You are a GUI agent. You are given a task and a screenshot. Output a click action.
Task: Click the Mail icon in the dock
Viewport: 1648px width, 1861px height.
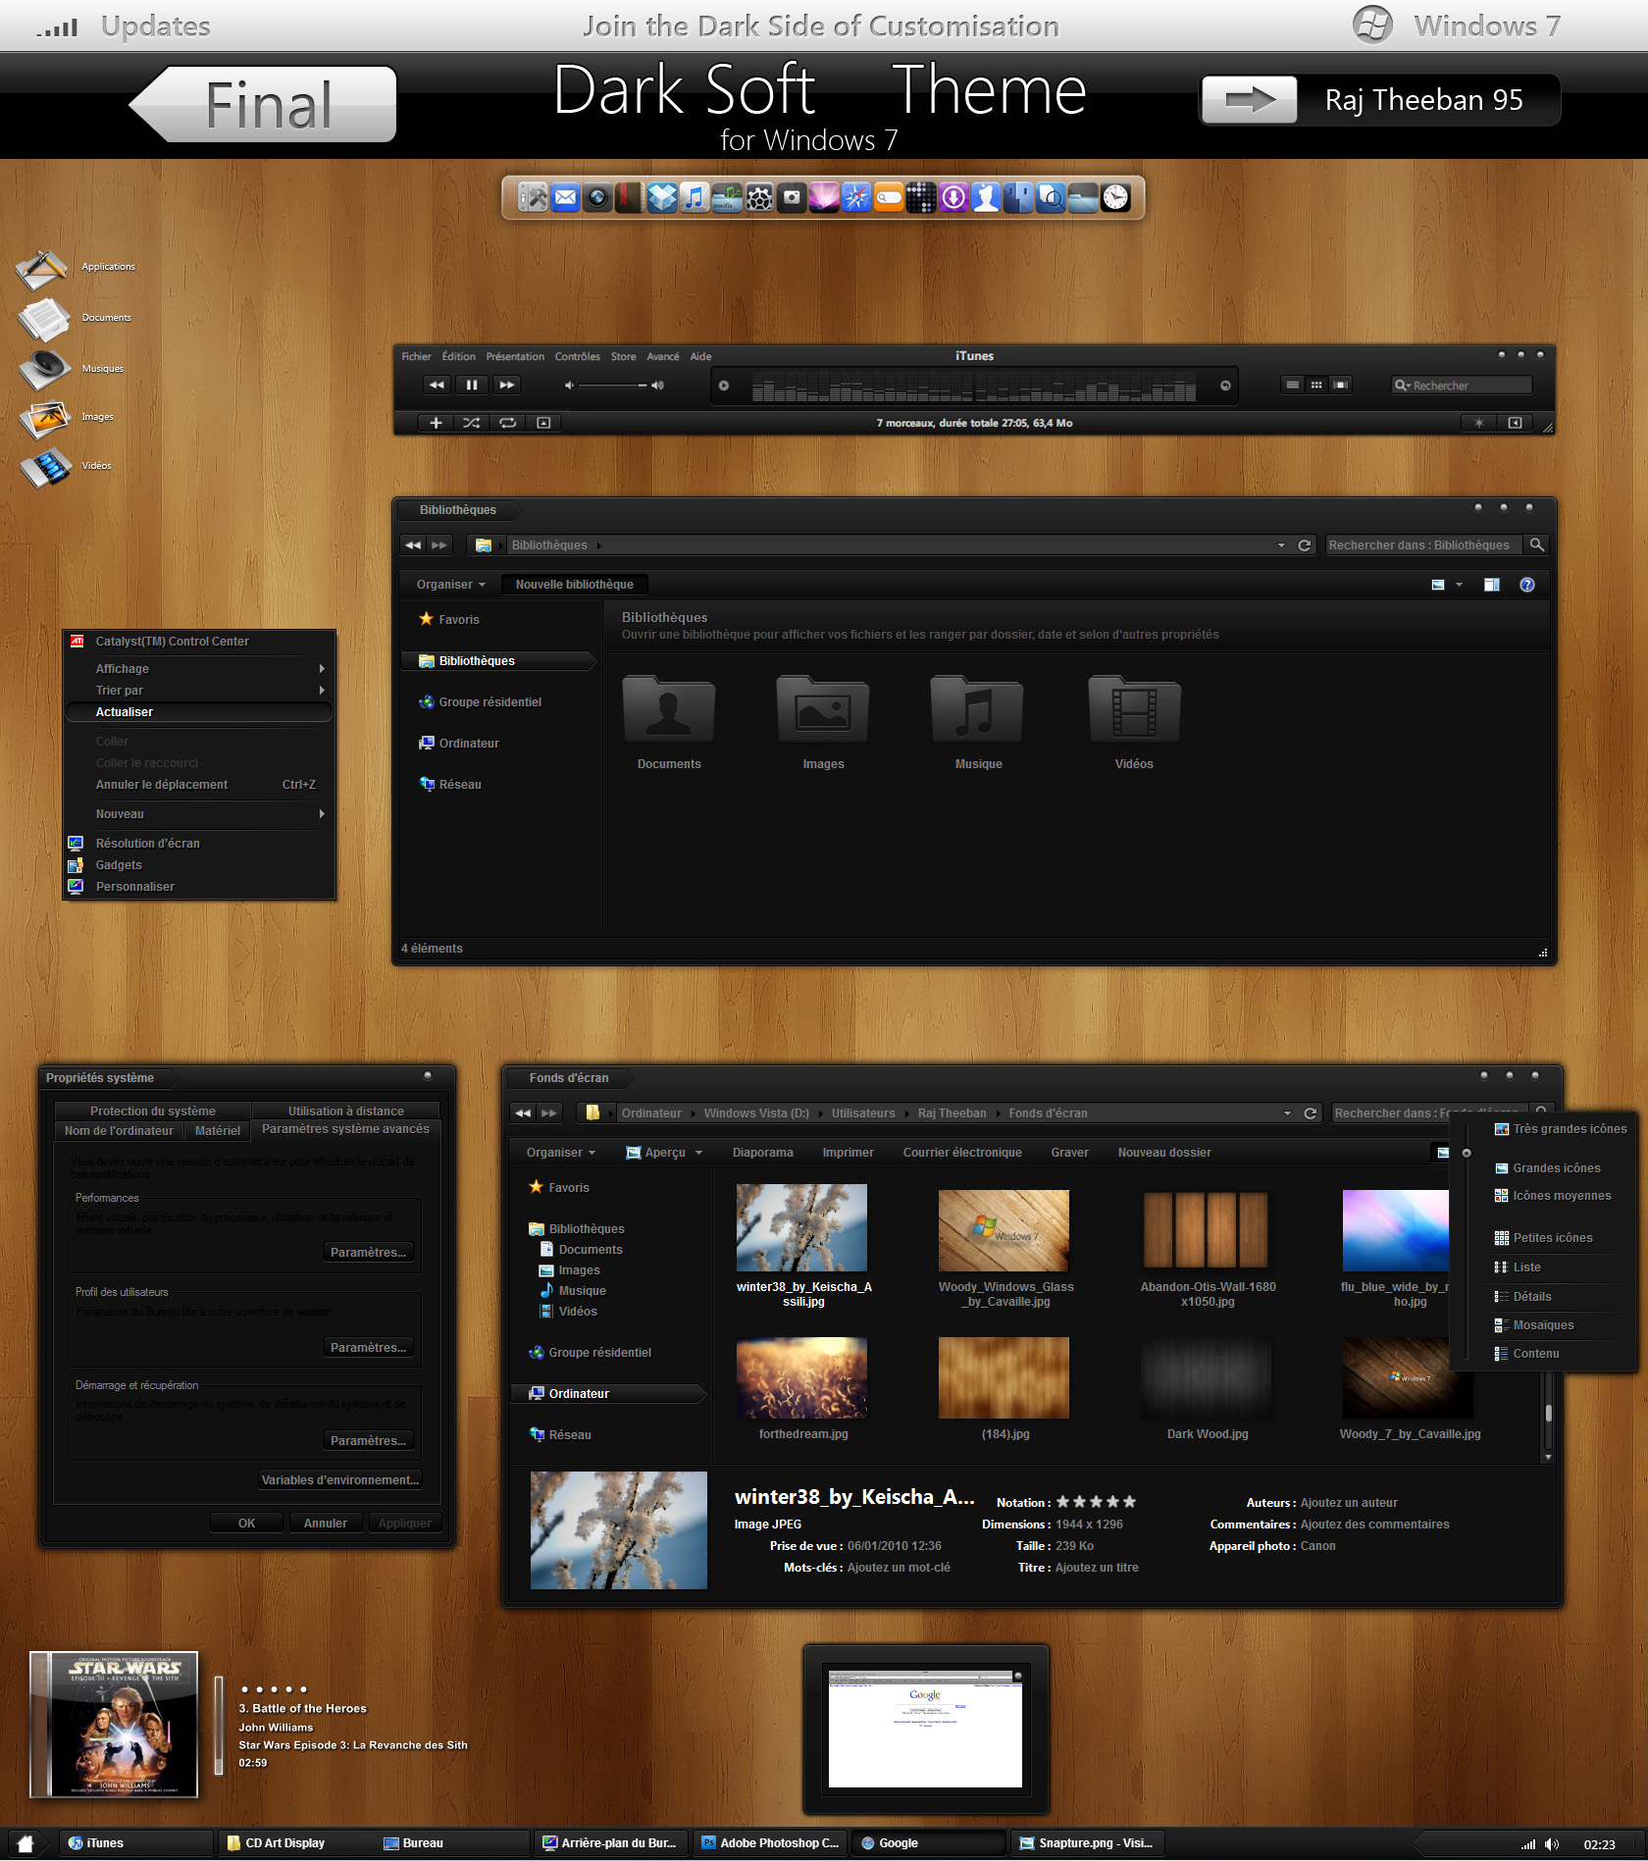pos(566,198)
